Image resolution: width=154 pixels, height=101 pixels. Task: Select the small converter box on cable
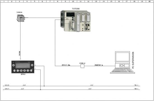[x=82, y=66]
